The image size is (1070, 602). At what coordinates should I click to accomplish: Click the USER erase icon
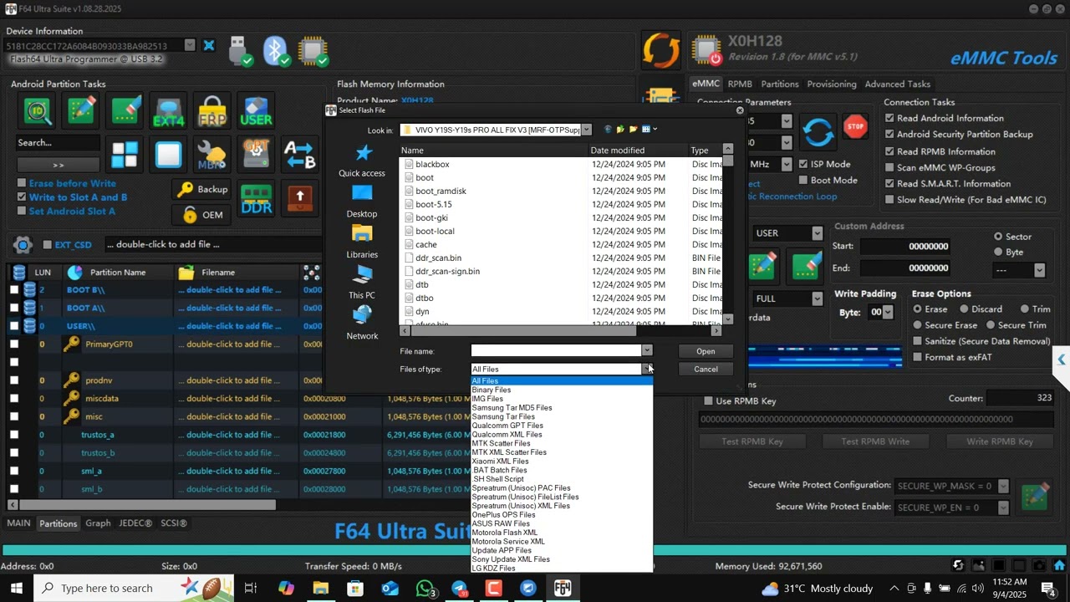pyautogui.click(x=256, y=111)
